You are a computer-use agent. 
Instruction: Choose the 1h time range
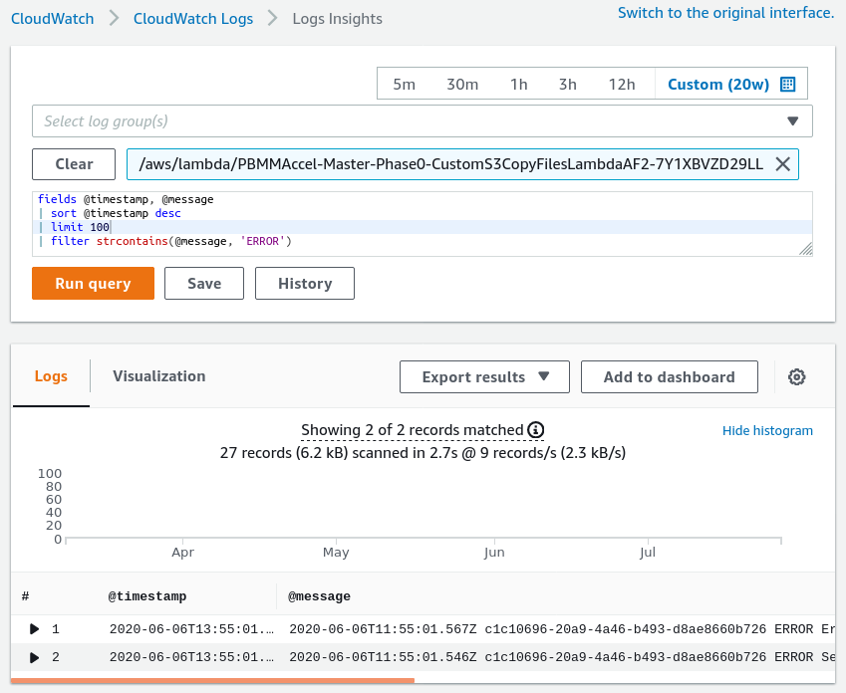518,85
